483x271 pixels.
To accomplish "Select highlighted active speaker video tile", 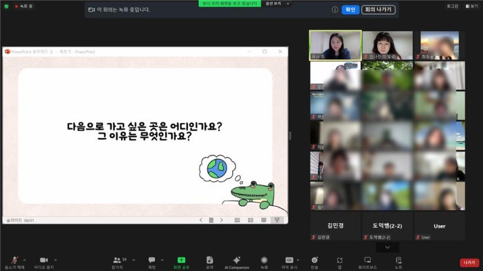I will [335, 45].
